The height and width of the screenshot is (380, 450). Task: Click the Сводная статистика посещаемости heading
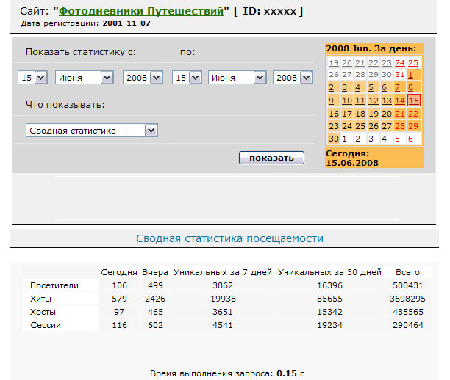229,238
